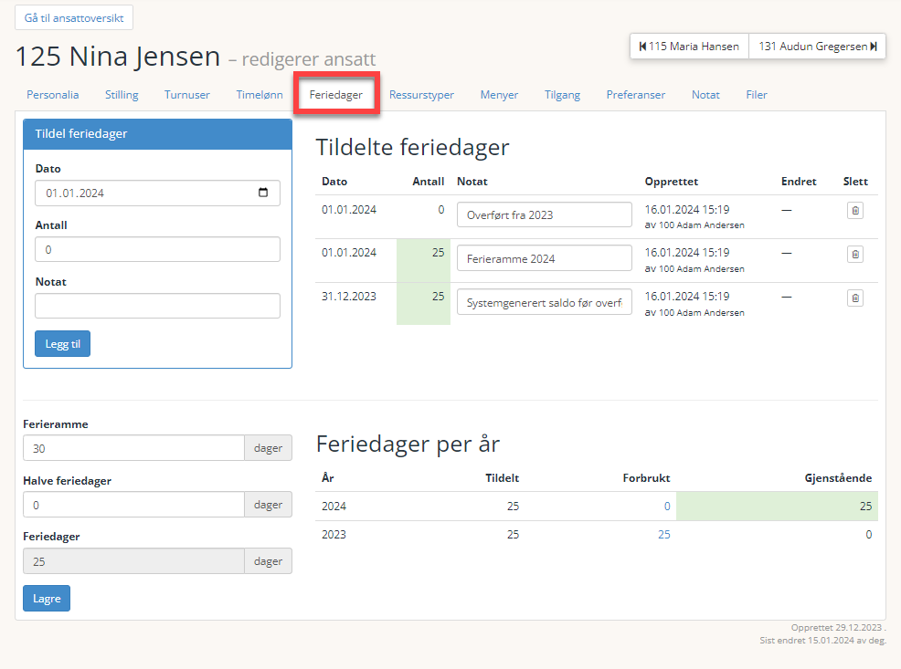Open 2023 Forbrukt value 25 link
Screen dimensions: 901x669
(663, 535)
